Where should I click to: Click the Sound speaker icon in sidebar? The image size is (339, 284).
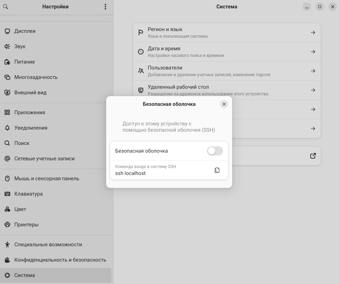(7, 46)
